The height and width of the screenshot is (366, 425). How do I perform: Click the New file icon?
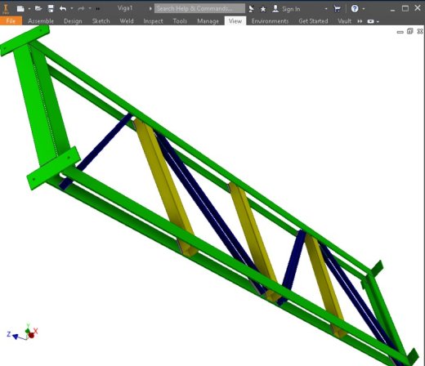tap(20, 9)
